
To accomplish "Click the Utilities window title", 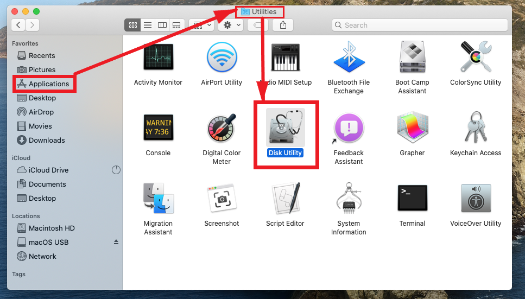I will (264, 12).
